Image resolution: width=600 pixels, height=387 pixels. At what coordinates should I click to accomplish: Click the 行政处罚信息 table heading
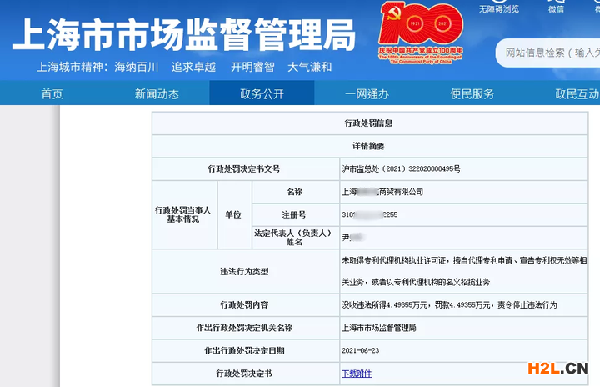click(x=368, y=123)
